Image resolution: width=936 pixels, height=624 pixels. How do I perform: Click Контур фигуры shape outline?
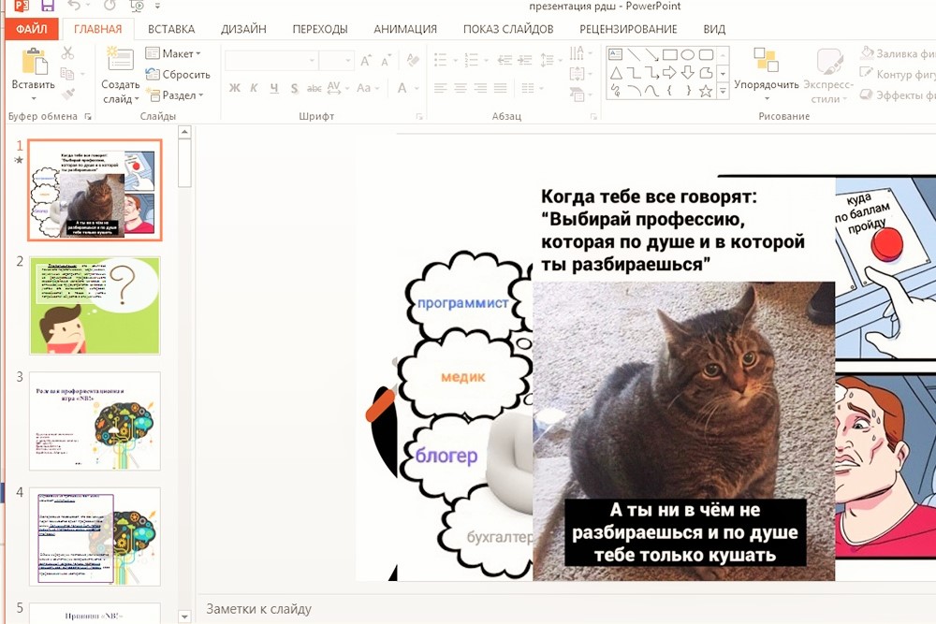(898, 75)
